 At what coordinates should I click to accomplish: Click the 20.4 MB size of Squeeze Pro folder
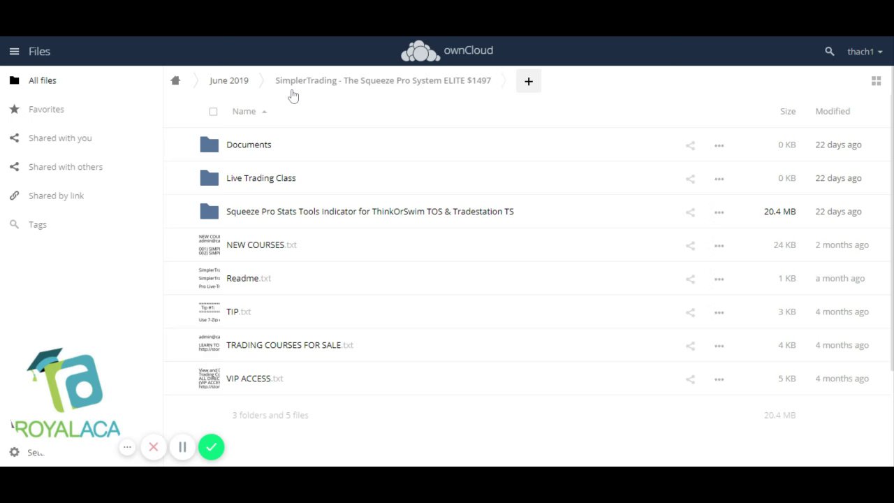tap(779, 212)
